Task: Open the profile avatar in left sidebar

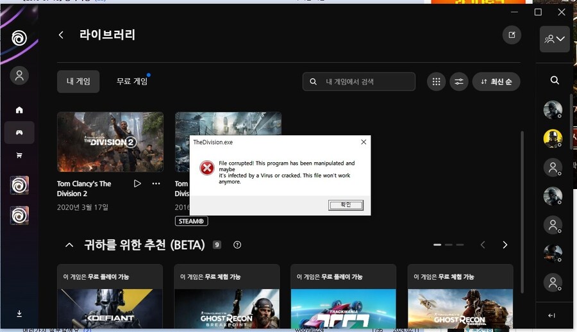Action: [x=19, y=76]
